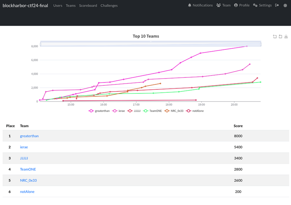Click the chart zoom reset icon

click(280, 36)
